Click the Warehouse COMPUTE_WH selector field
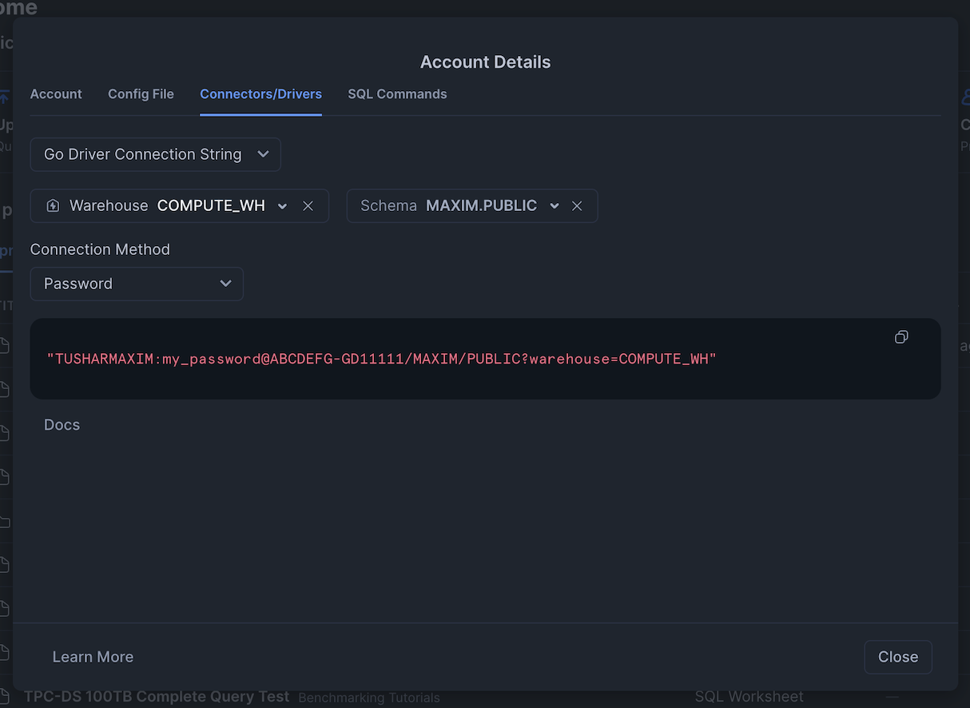The width and height of the screenshot is (970, 708). 180,206
